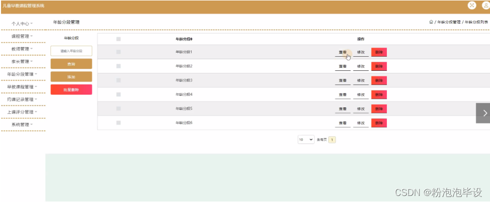
Task: Edit 年龄分段1 with 修改 button
Action: (x=361, y=52)
